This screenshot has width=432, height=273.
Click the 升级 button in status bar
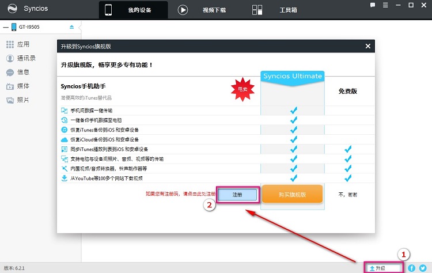(x=383, y=268)
